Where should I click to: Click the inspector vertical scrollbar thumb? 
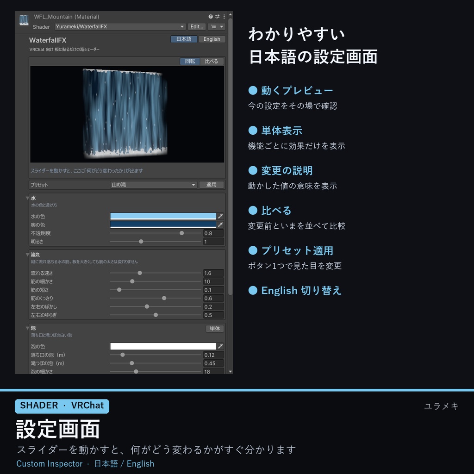pyautogui.click(x=231, y=156)
